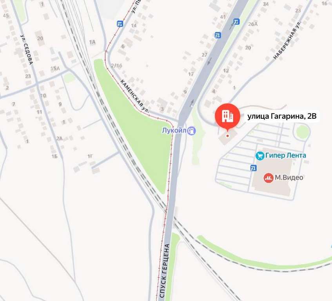Image resolution: width=332 pixels, height=301 pixels.
Task: Click bus stop icon near house 14
Action: click(120, 24)
